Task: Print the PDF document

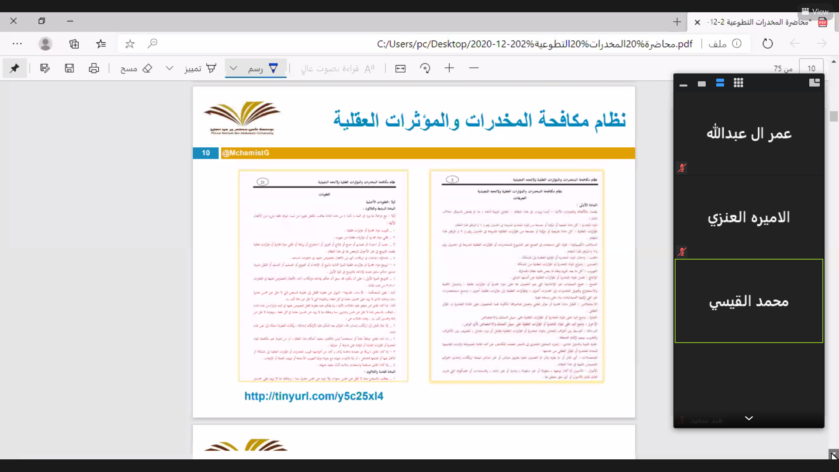Action: 94,68
